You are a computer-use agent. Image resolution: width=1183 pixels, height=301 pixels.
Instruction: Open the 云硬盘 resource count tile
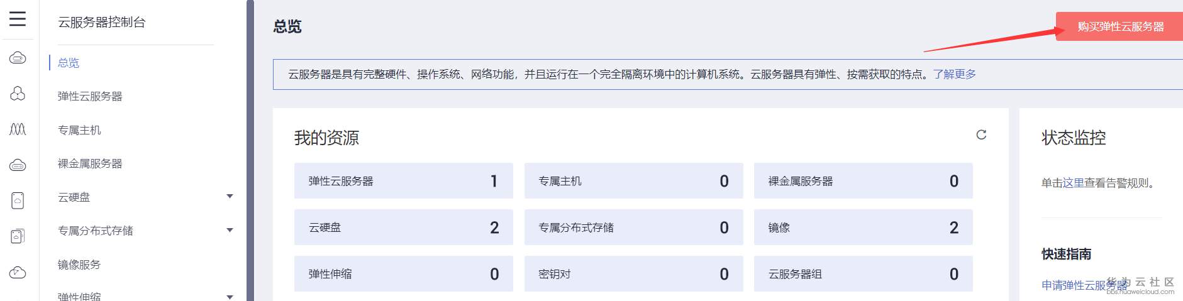click(x=403, y=227)
